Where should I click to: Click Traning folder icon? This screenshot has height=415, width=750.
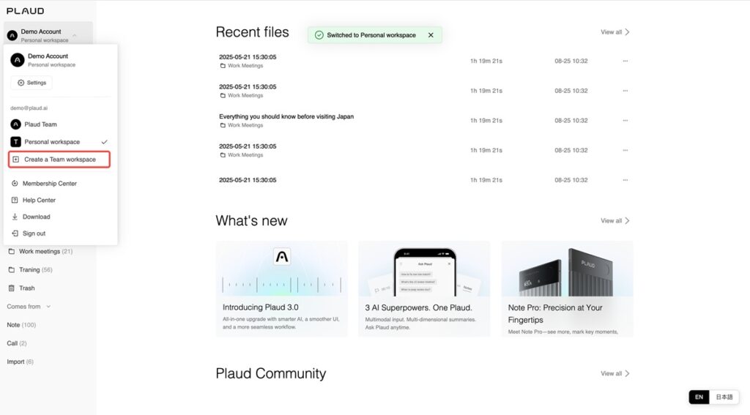(x=12, y=270)
